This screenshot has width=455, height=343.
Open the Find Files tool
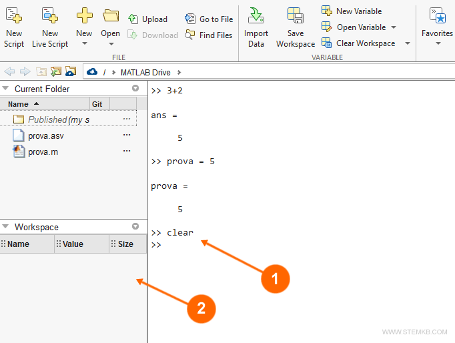point(209,35)
